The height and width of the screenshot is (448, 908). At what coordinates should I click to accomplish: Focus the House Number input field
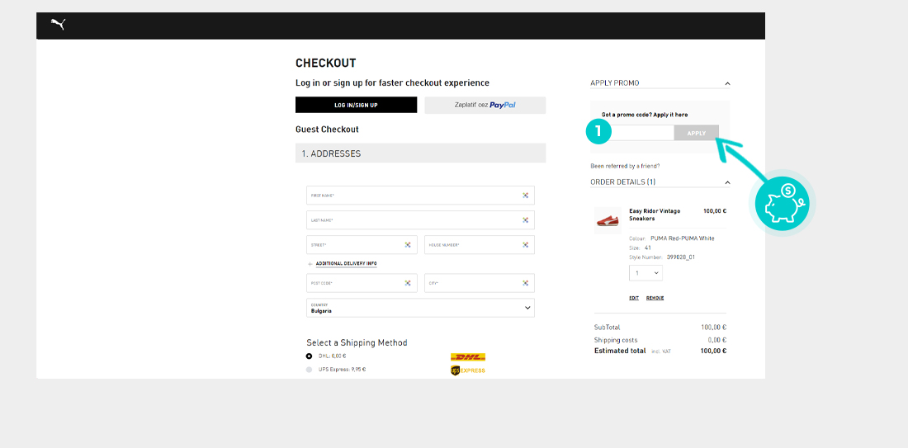point(480,245)
